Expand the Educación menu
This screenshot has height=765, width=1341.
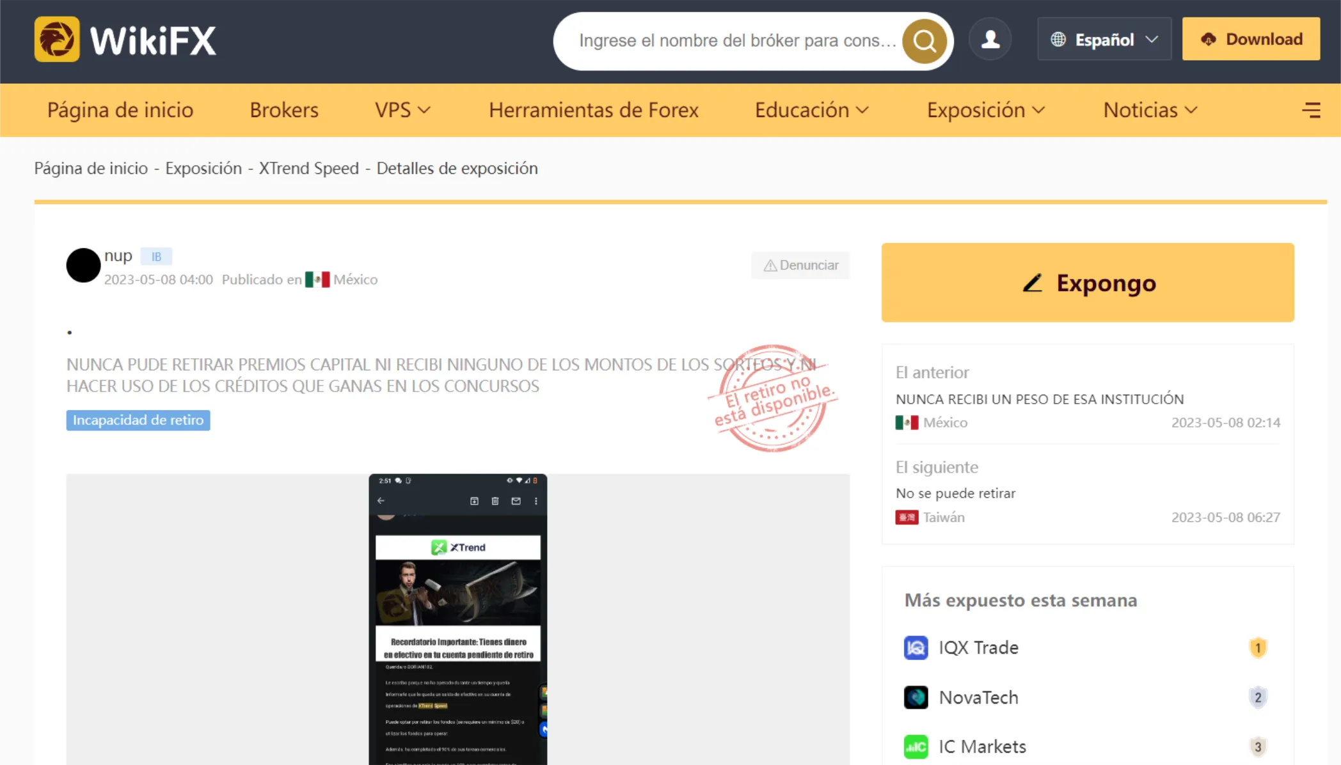pyautogui.click(x=812, y=110)
